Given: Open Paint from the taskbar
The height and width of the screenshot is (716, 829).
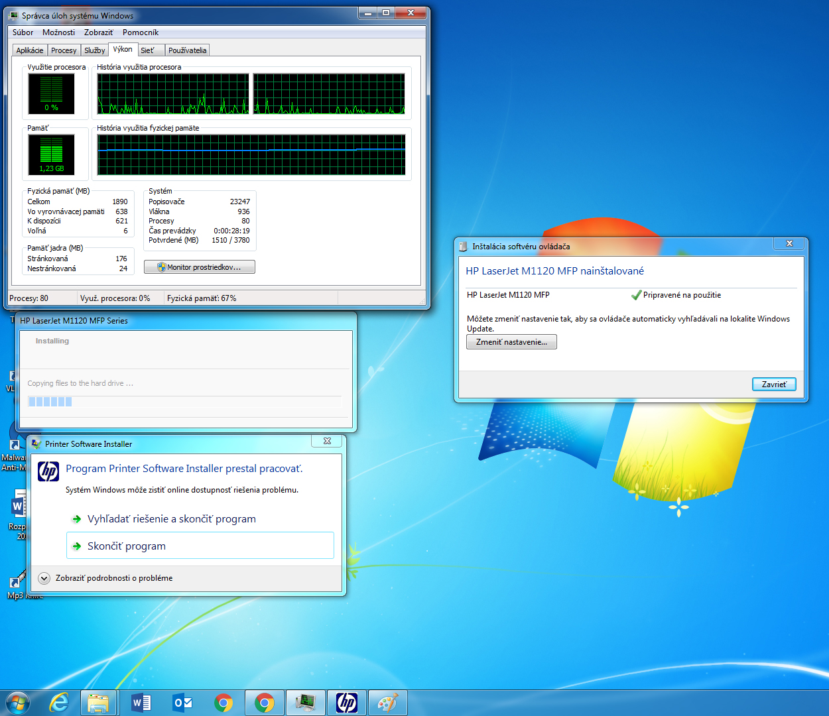Looking at the screenshot, I should pos(388,703).
